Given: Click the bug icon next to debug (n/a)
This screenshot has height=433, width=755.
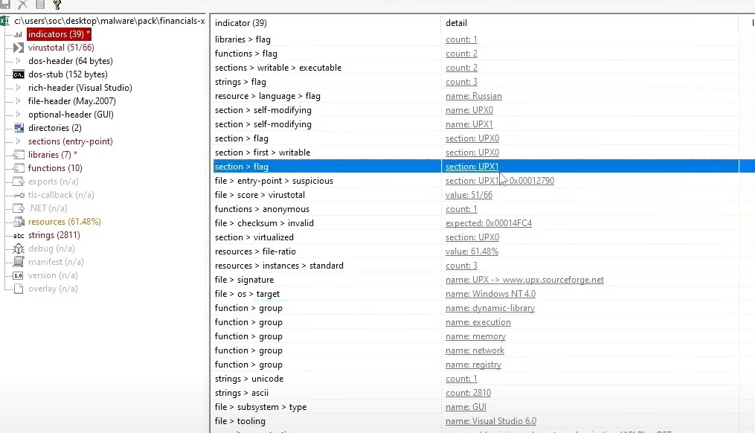Looking at the screenshot, I should coord(18,249).
